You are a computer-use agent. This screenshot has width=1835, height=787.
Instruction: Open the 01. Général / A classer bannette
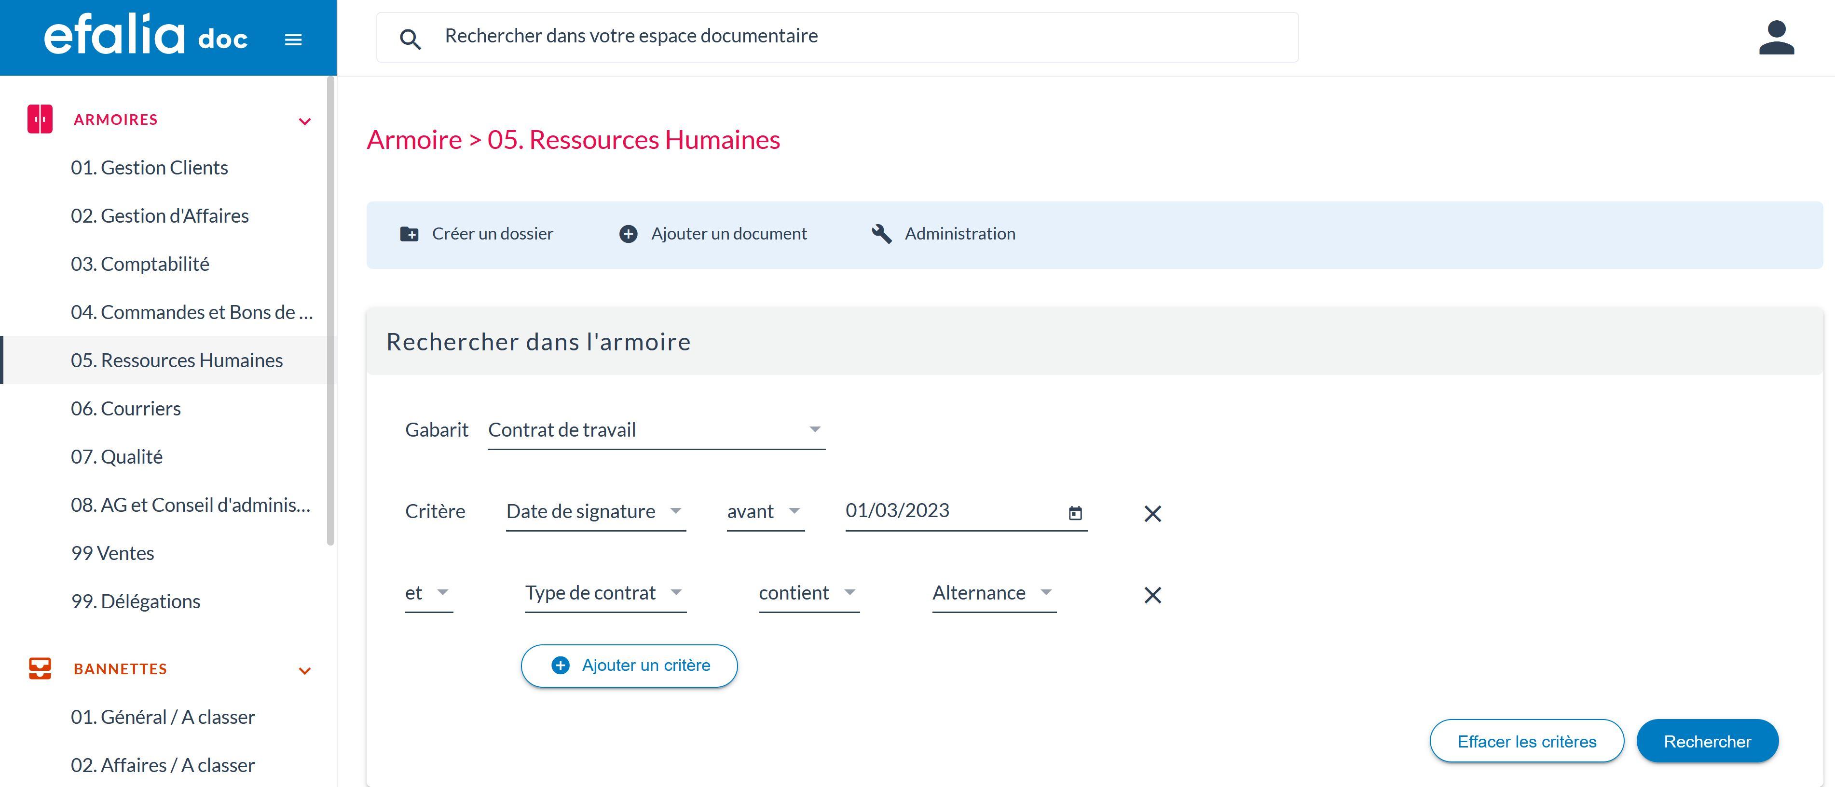[x=163, y=717]
